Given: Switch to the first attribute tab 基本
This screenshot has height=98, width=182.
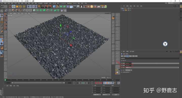Looking at the screenshot, I should (122, 56).
